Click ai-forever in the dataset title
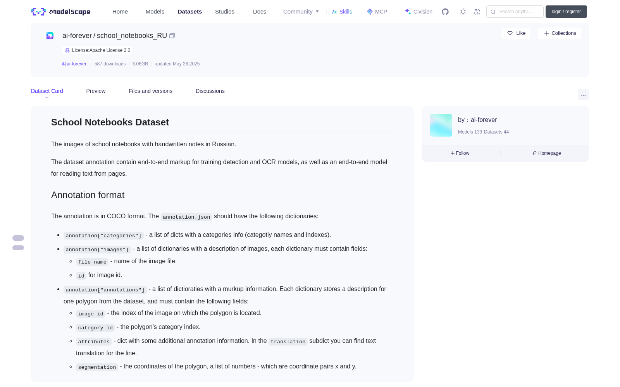This screenshot has height=387, width=620. pos(77,36)
